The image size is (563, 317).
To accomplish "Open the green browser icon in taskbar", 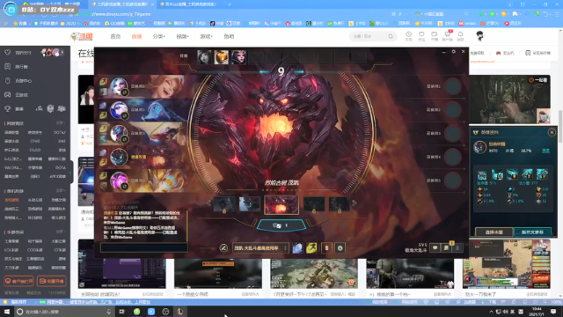I will click(x=137, y=312).
